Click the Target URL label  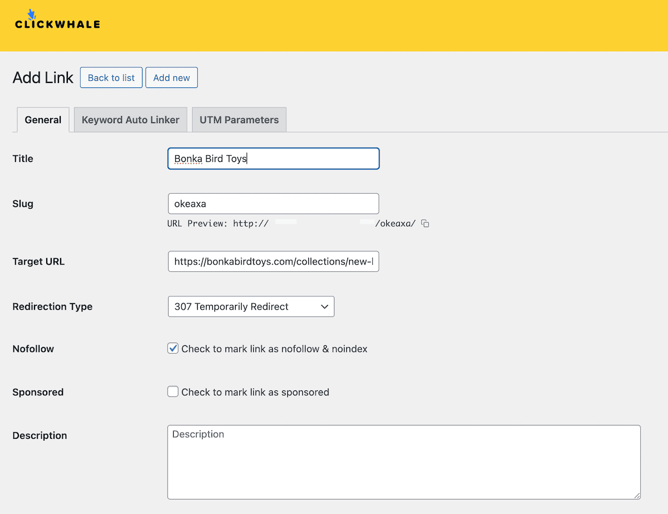point(38,261)
